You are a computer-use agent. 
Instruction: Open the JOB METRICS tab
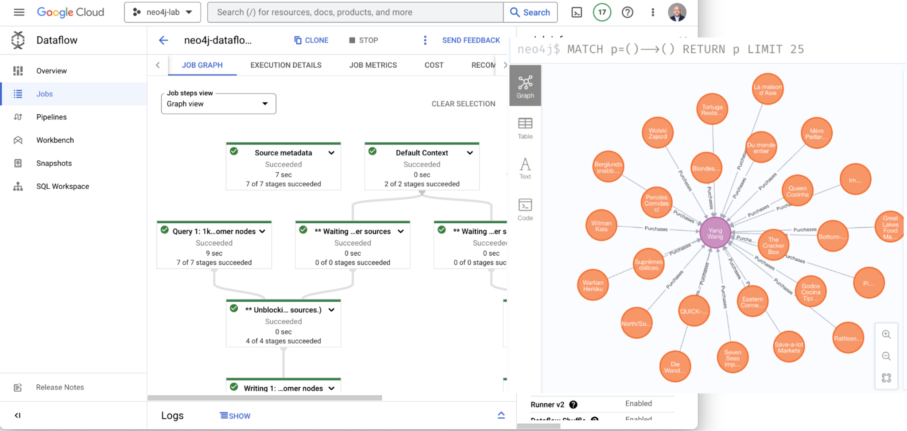373,65
